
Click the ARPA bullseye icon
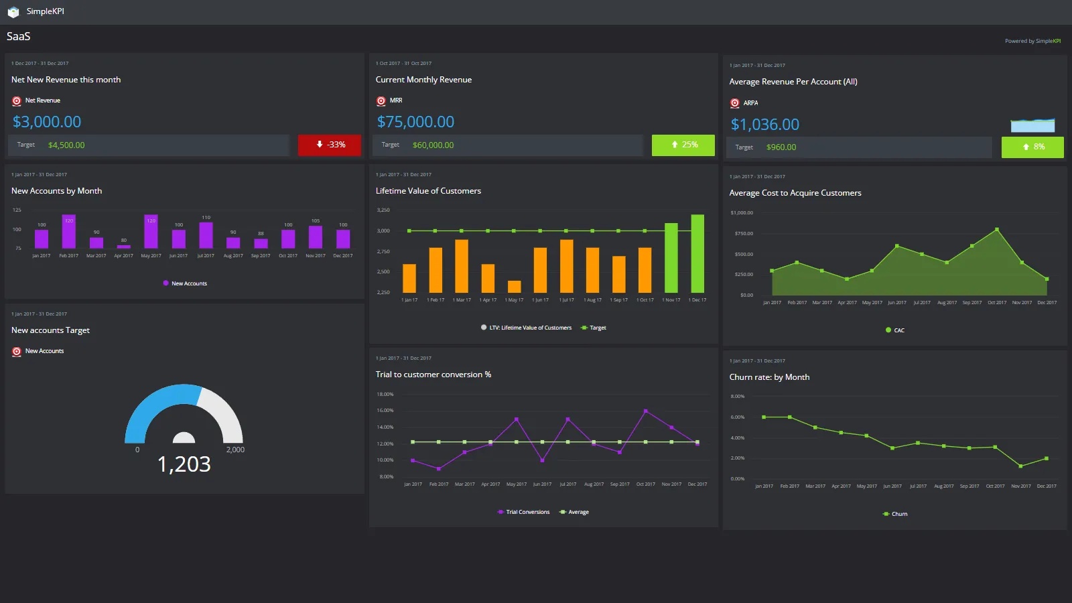[734, 103]
